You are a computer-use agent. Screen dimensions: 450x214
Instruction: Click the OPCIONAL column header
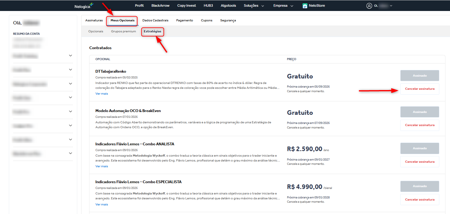[x=103, y=59]
